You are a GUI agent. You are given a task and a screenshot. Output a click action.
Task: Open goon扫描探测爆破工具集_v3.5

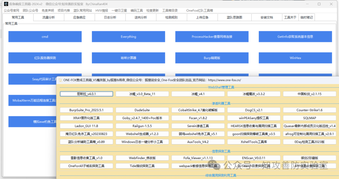pos(254,134)
